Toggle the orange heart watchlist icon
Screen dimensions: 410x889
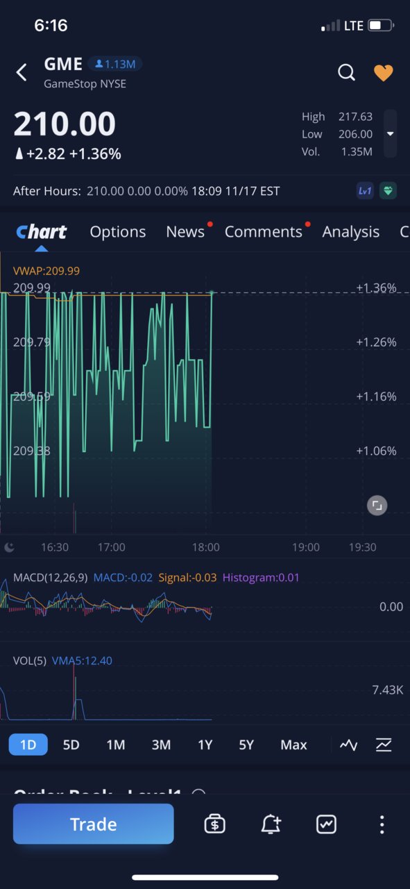[x=384, y=73]
